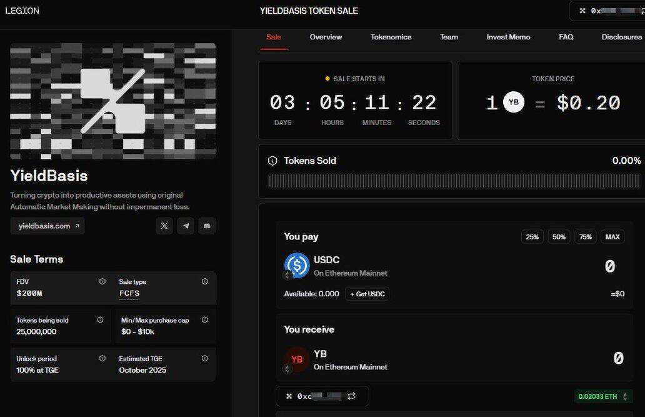
Task: Open the Invest Memo tab
Action: tap(508, 37)
